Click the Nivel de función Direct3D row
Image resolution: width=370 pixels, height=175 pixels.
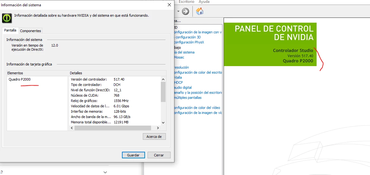[x=116, y=90]
